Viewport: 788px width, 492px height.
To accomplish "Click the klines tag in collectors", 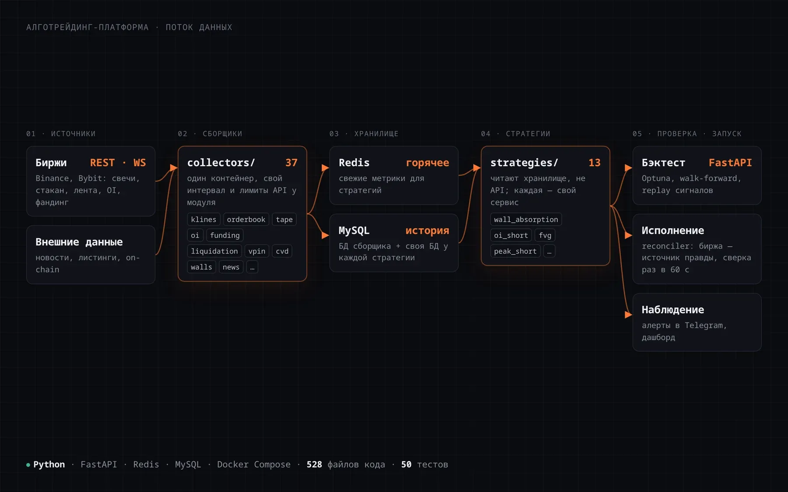I will 204,220.
